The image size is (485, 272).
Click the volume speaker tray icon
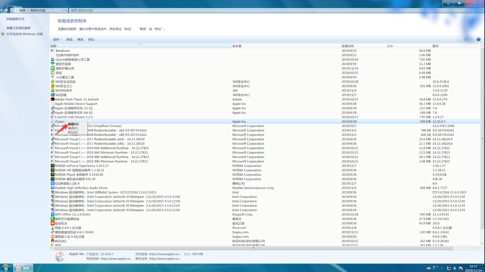tap(455, 268)
